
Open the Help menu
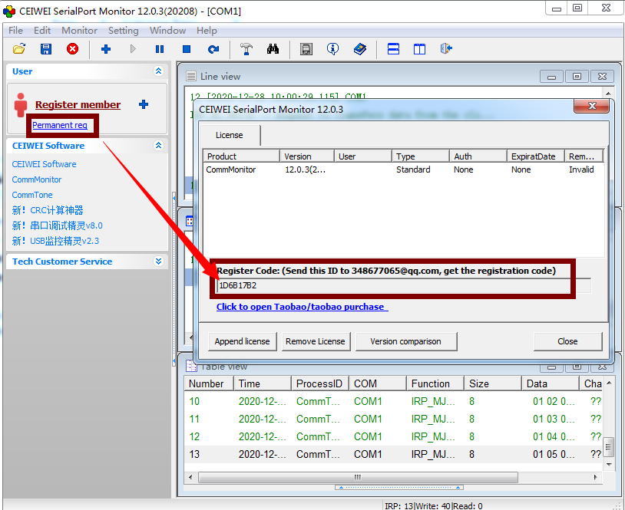[x=207, y=30]
